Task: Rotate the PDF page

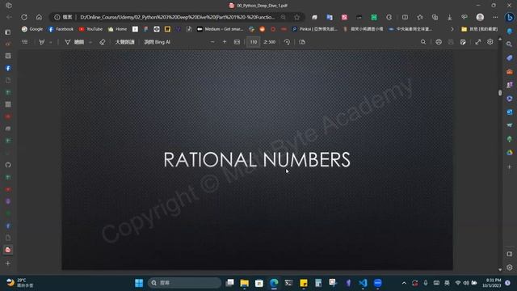Action: [x=287, y=42]
